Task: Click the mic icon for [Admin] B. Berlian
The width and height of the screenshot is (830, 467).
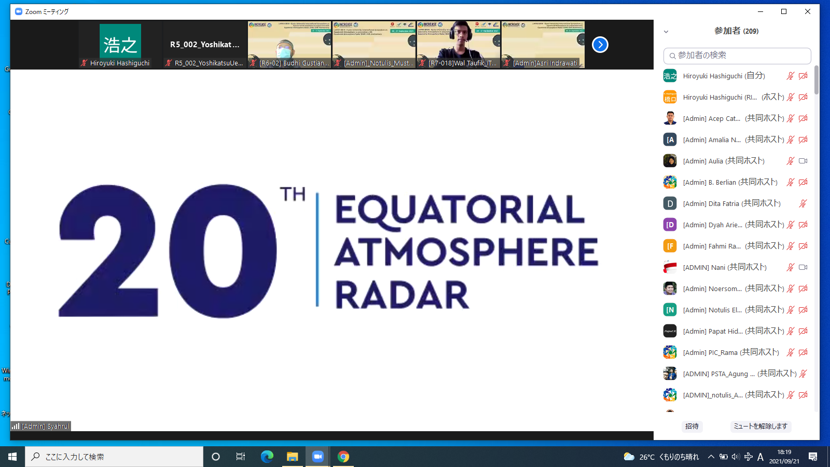Action: 790,182
